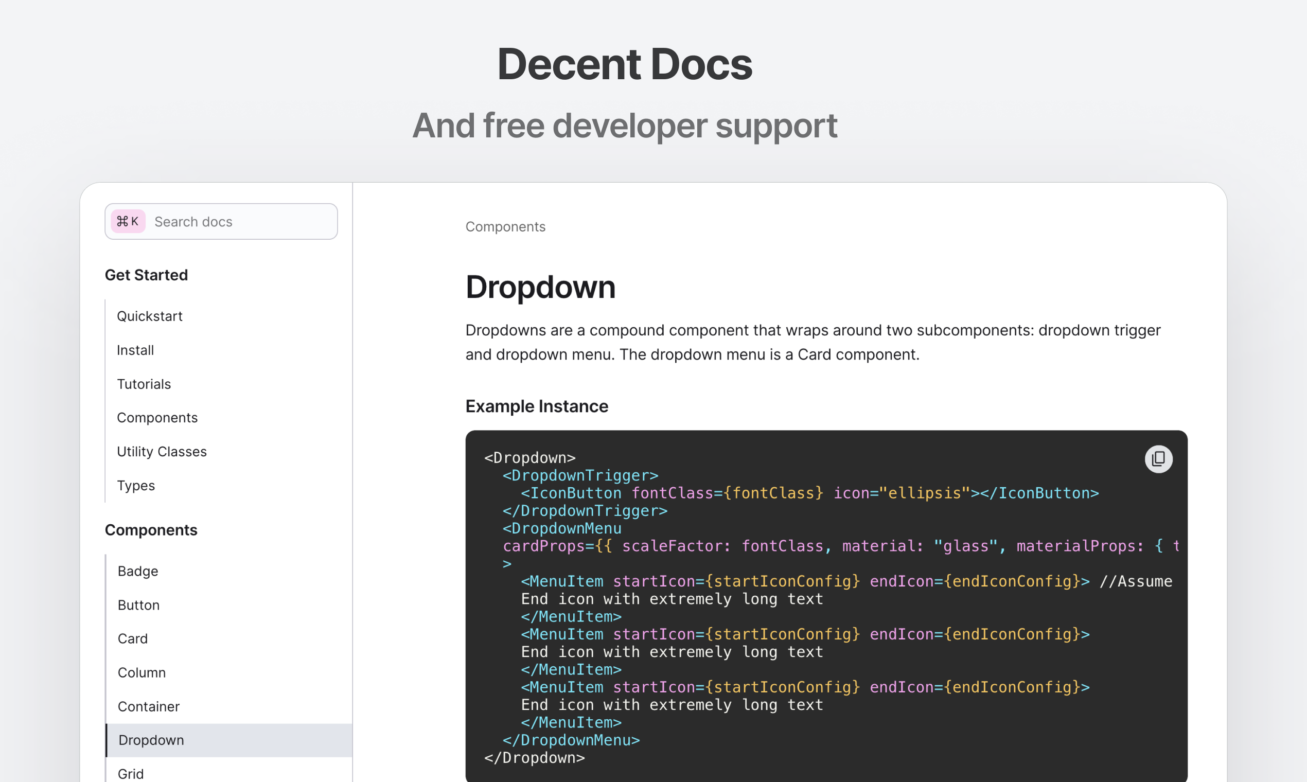Select the highlighted Dropdown item

[x=151, y=740]
